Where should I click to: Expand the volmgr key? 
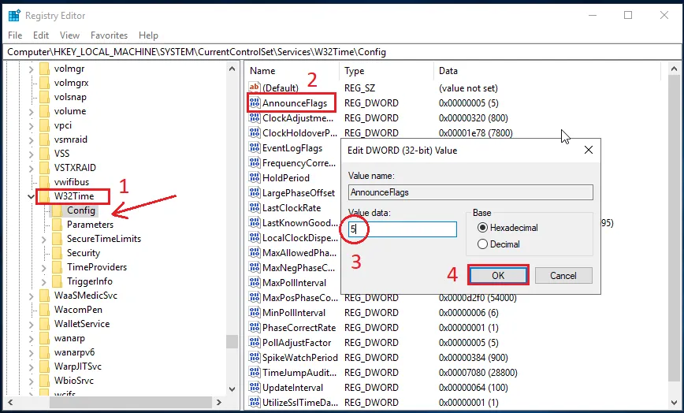click(x=31, y=69)
